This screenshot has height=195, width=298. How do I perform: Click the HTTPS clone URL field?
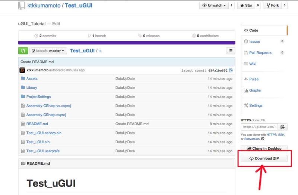[x=259, y=127]
